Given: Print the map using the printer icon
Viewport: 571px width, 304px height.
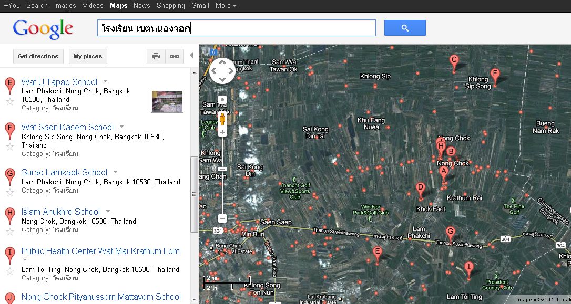Looking at the screenshot, I should coord(156,56).
